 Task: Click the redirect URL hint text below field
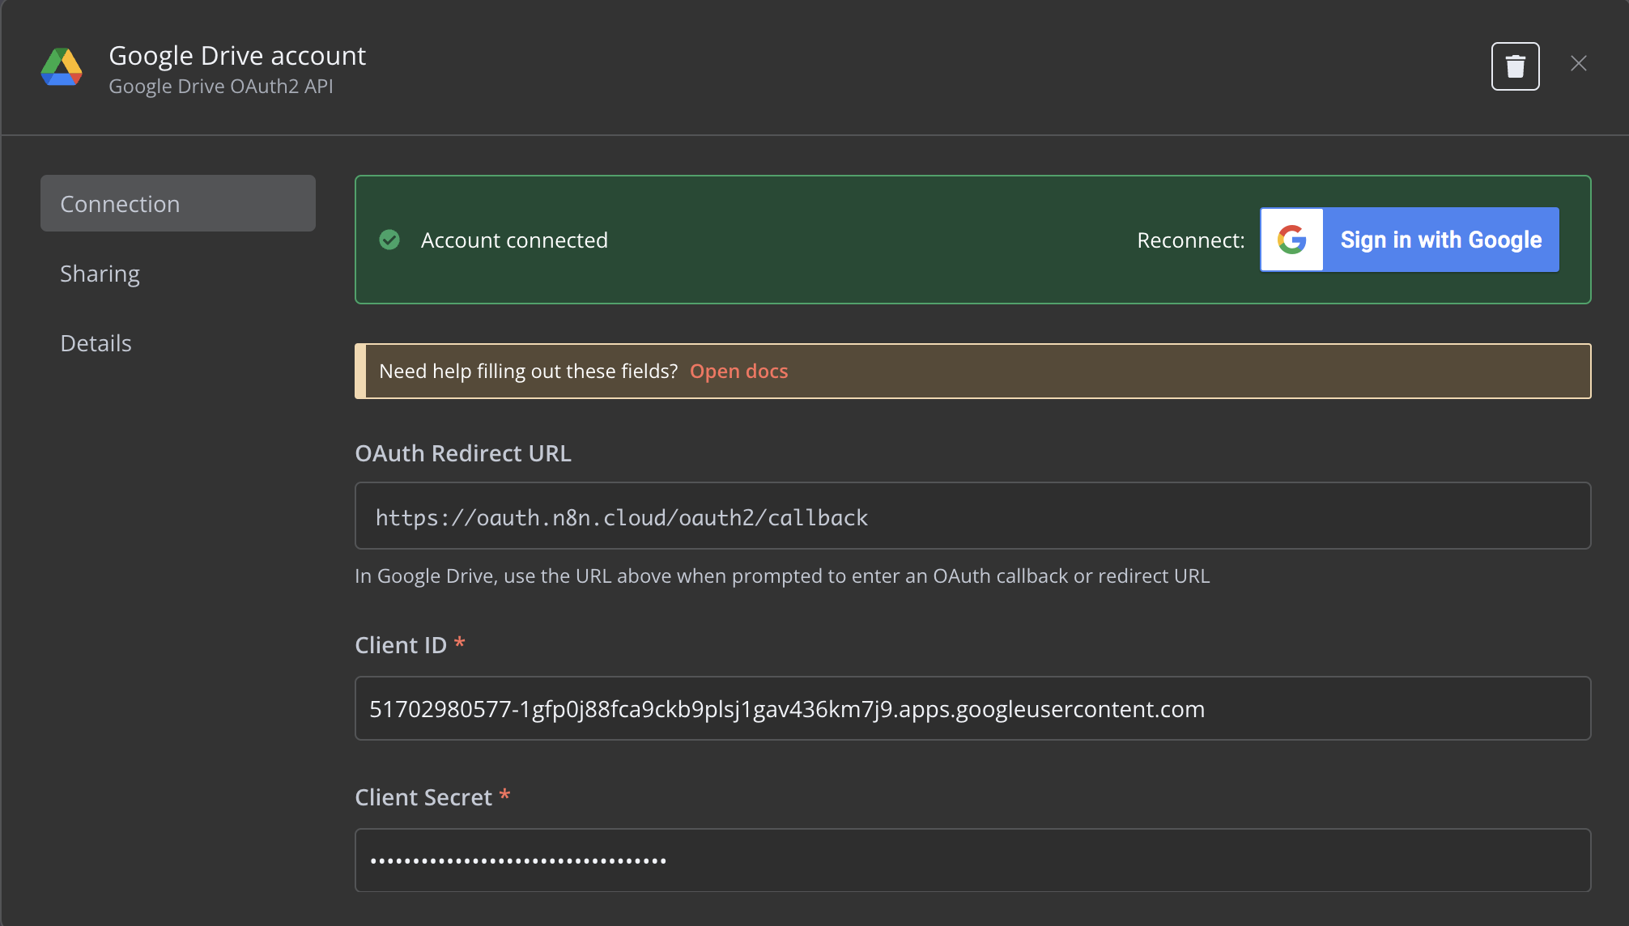click(782, 576)
